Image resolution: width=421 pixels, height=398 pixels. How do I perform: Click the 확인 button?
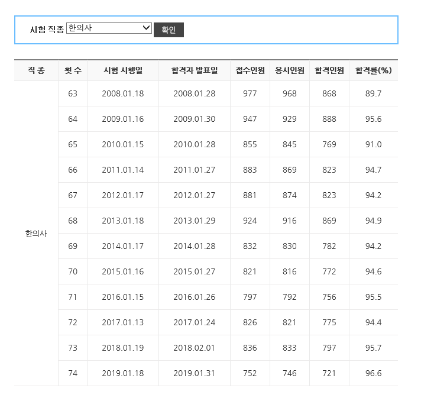pyautogui.click(x=169, y=30)
